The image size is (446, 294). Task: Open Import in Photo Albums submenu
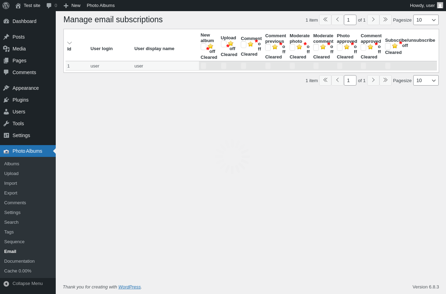click(10, 183)
